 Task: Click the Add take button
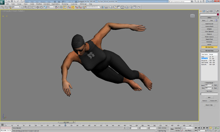(x=209, y=97)
